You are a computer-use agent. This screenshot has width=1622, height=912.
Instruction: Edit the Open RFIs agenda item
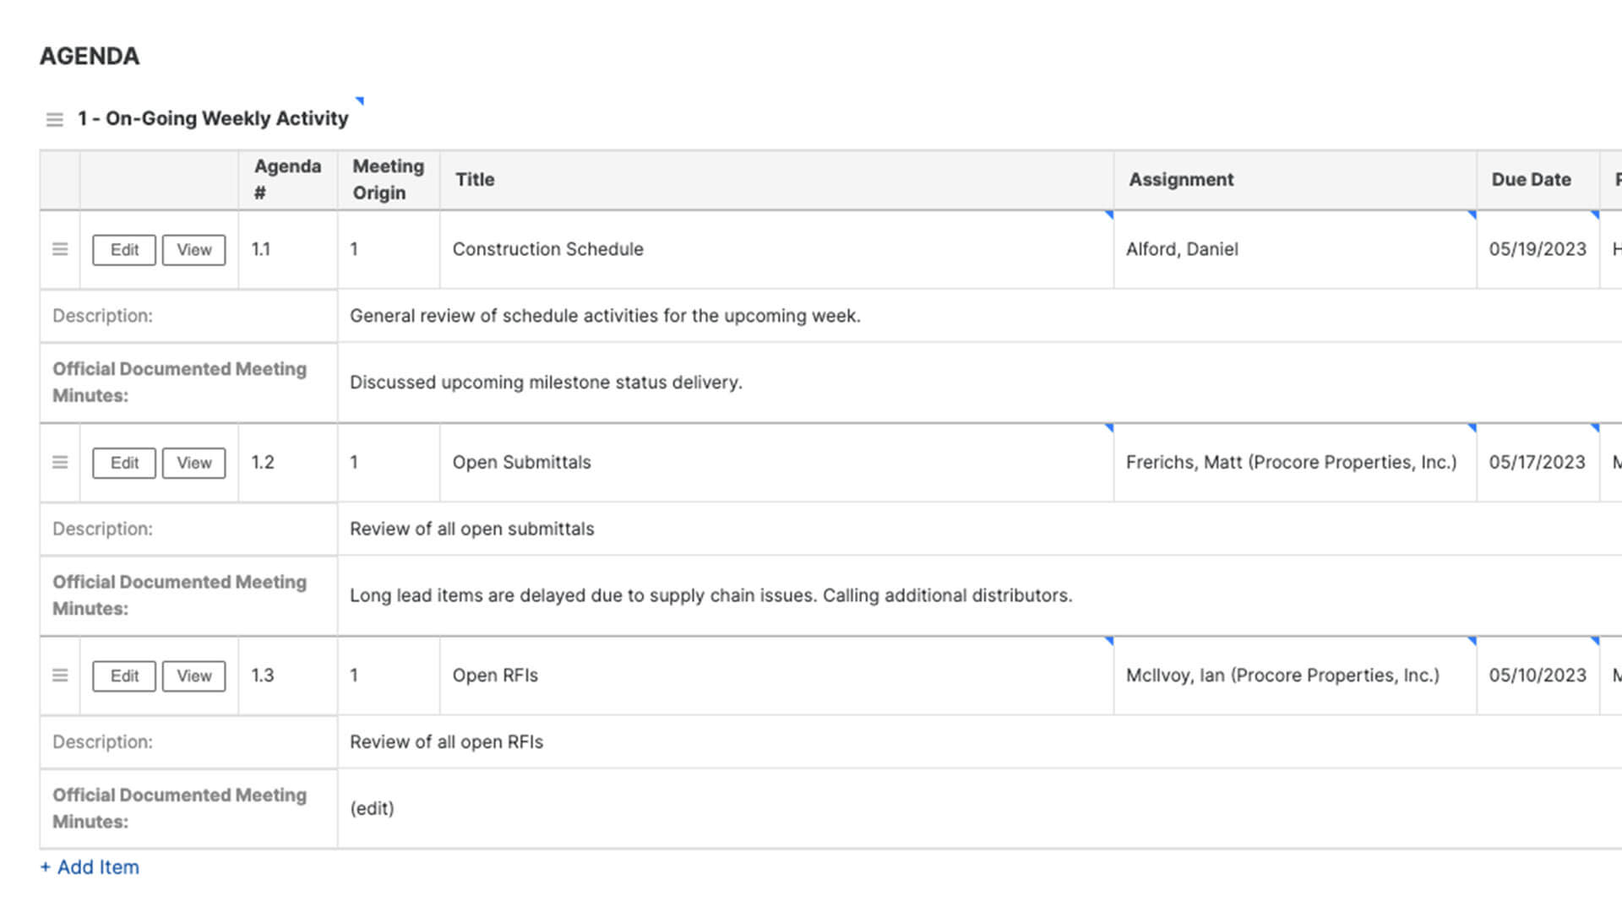(x=123, y=676)
